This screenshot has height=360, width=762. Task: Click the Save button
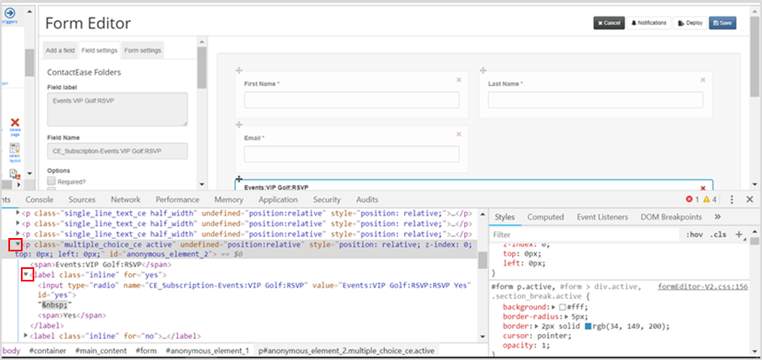(x=722, y=23)
